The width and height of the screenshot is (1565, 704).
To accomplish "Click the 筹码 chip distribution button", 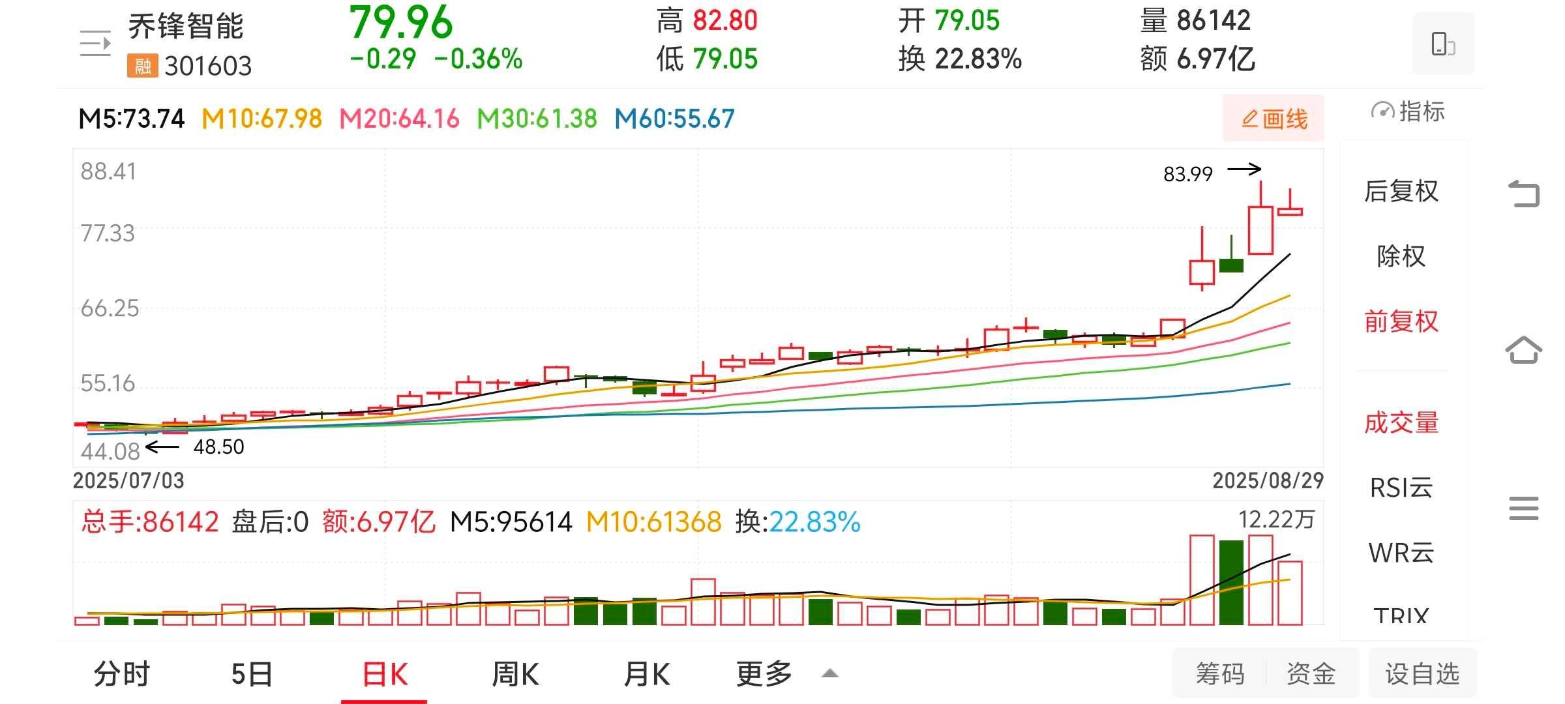I will (1220, 673).
